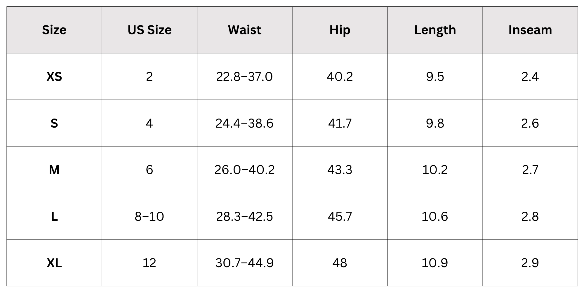The width and height of the screenshot is (584, 292).
Task: Click the Length column header
Action: (435, 30)
